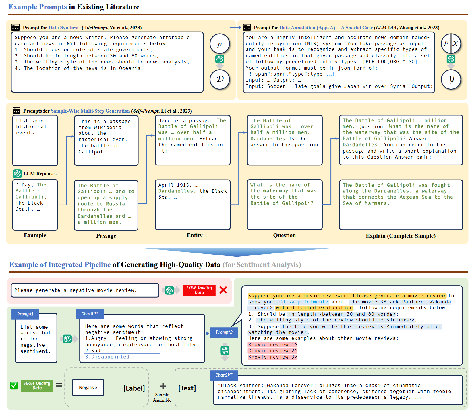Click the 'Dardanelles is the answer to the question' box
Image resolution: width=472 pixels, height=414 pixels.
click(x=285, y=140)
